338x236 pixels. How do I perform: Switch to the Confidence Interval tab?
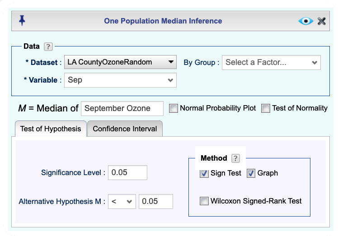[x=125, y=129]
